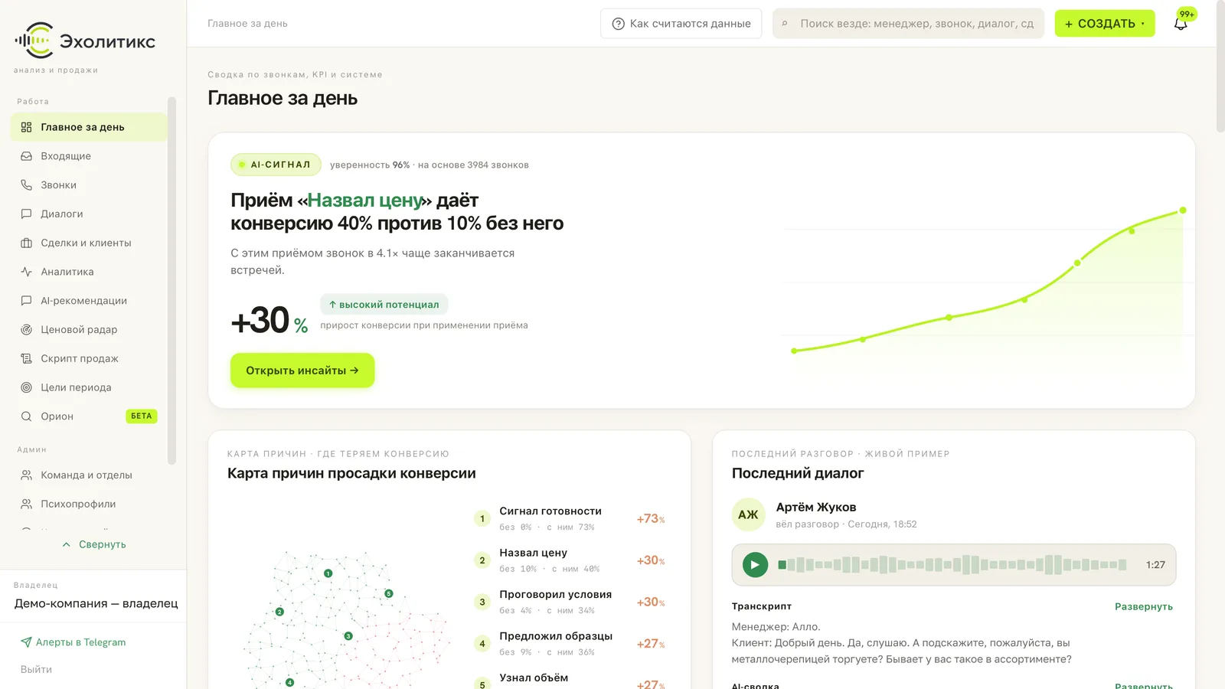Screen dimensions: 1225x689
Task: Click the Главное за день breadcrumb
Action: [247, 24]
